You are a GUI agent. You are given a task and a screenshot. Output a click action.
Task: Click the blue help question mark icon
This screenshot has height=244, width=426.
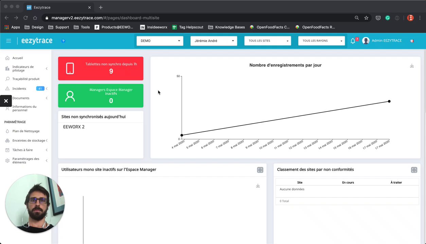pos(63,41)
